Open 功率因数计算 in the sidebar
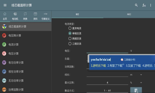This screenshot has height=93, width=155. pyautogui.click(x=26, y=90)
